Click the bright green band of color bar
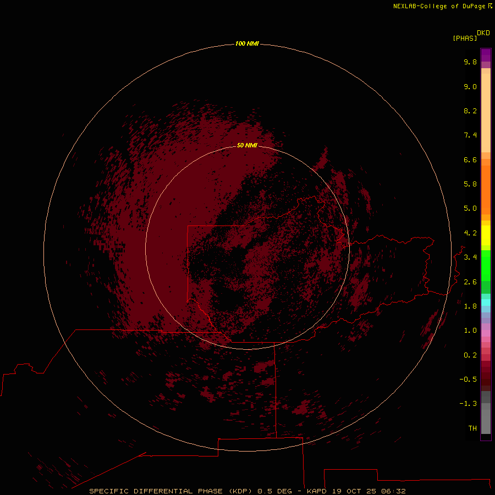495x495 pixels. click(486, 265)
